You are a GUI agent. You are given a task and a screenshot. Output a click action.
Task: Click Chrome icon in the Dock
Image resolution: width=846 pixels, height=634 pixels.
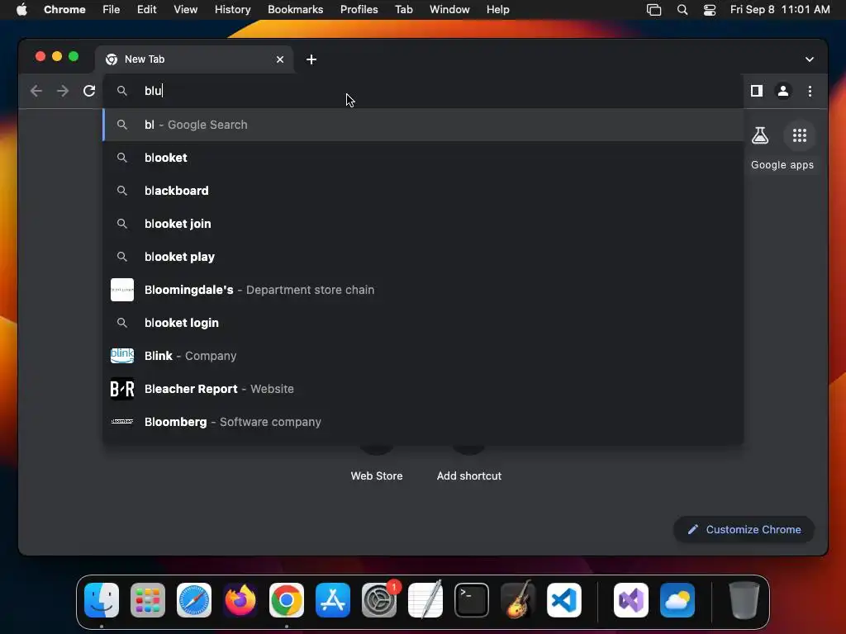(x=287, y=600)
